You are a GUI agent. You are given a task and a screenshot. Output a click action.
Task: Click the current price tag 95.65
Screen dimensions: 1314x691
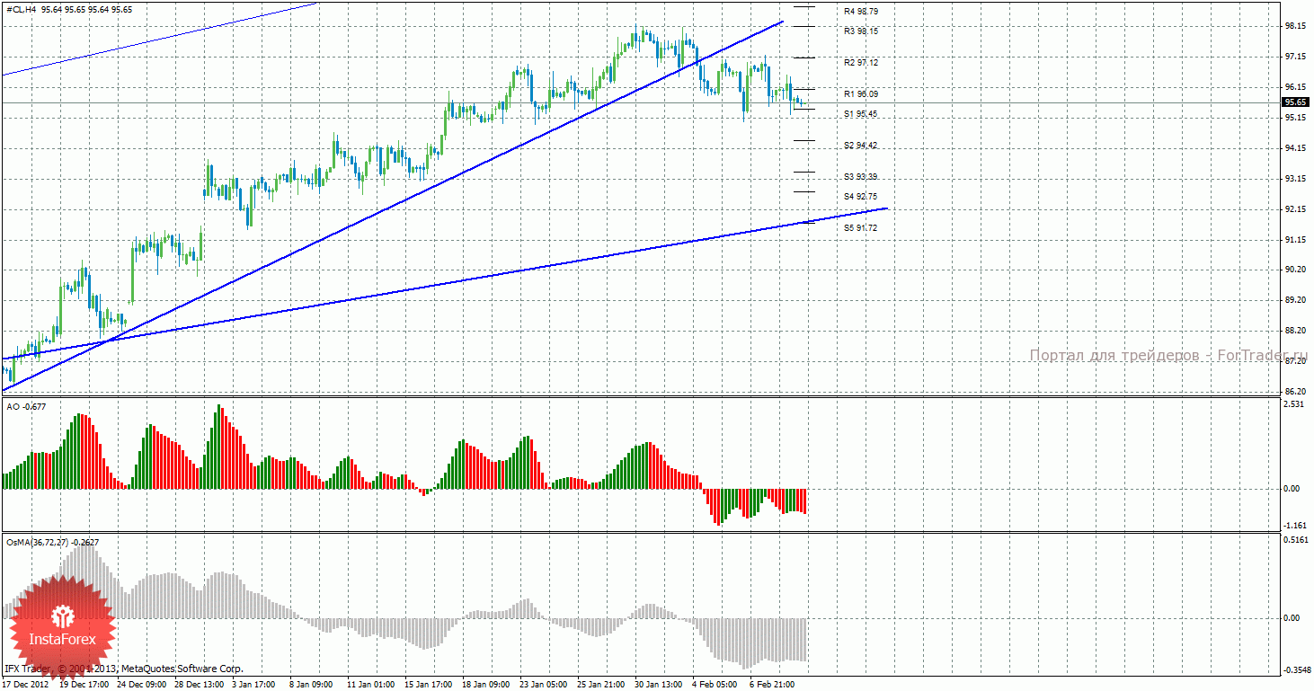1294,102
